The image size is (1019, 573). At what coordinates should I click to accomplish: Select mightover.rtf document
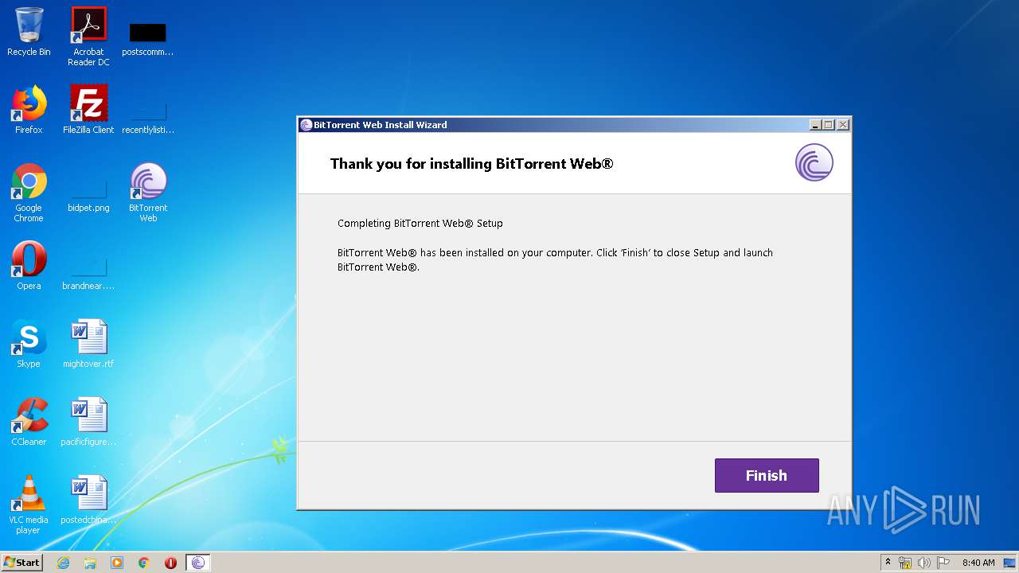[x=88, y=343]
